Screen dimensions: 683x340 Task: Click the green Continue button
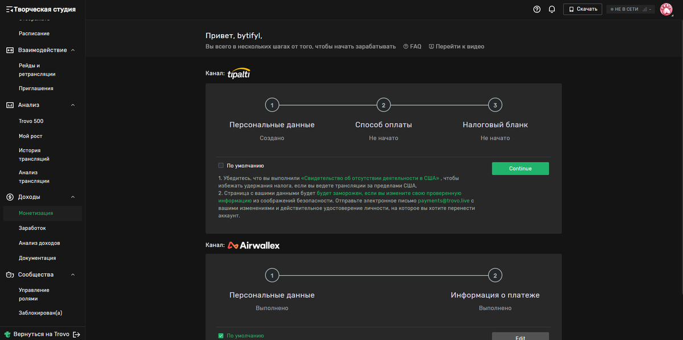(520, 168)
